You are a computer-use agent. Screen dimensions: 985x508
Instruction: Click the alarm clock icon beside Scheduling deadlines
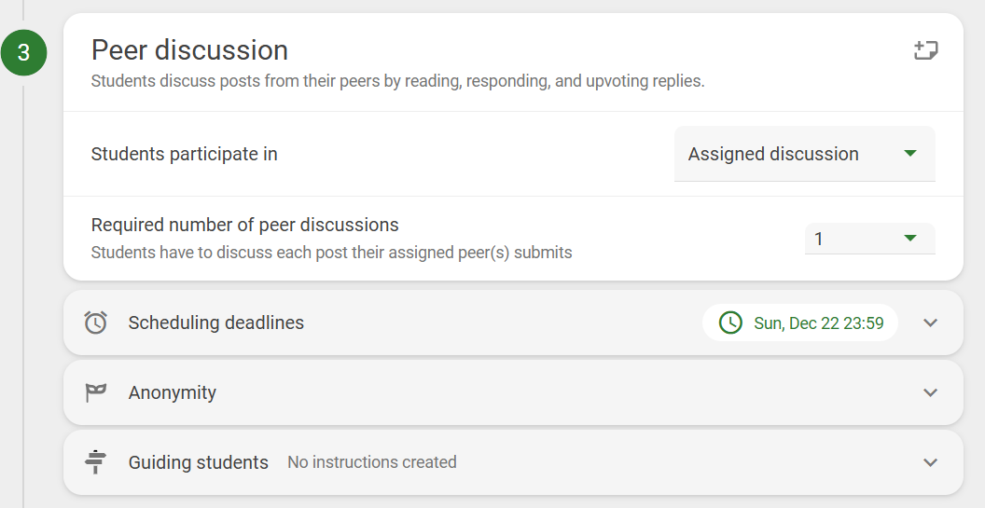(x=95, y=323)
